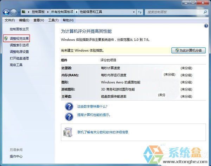The image size is (211, 166).
Task: Click the 为计算机评分并提高其性能 heading
Action: (x=86, y=31)
